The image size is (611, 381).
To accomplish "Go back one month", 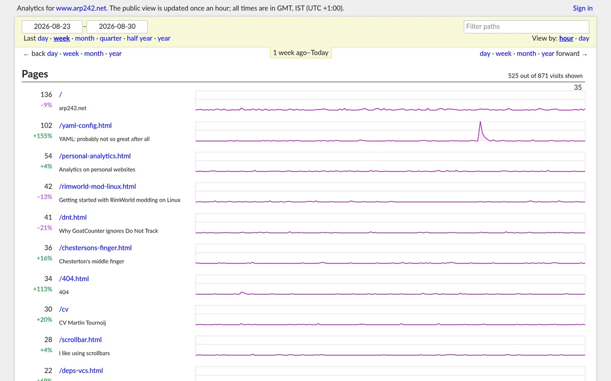I will (94, 53).
